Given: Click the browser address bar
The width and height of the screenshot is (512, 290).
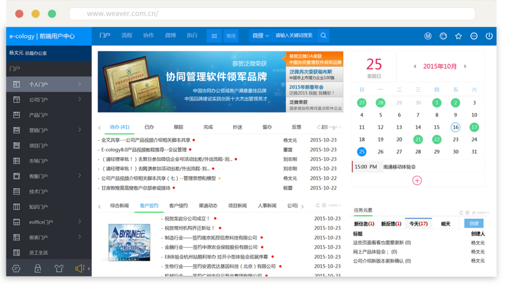Looking at the screenshot, I should pyautogui.click(x=272, y=14).
